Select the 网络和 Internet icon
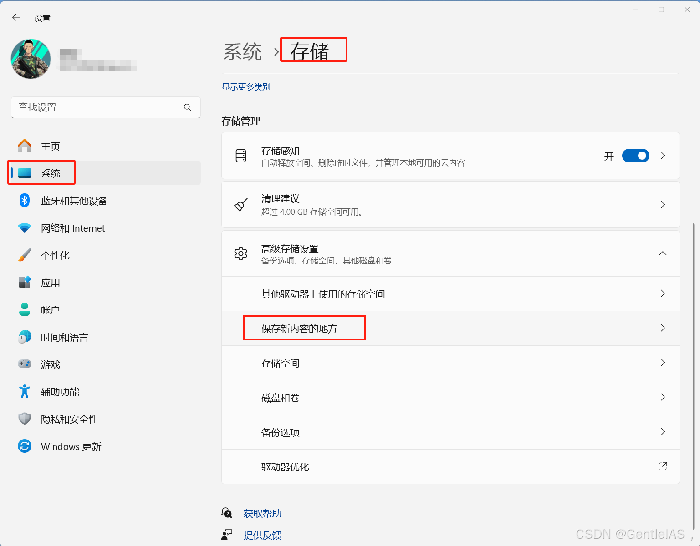The image size is (700, 546). tap(24, 228)
